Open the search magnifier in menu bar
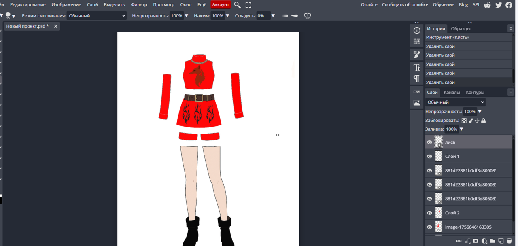The image size is (518, 246). [238, 5]
